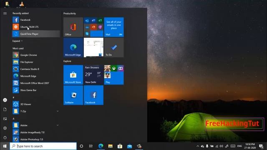Screen dimensions: 267x150
Task: Open the Microsoft Store tile
Action: (x=73, y=75)
